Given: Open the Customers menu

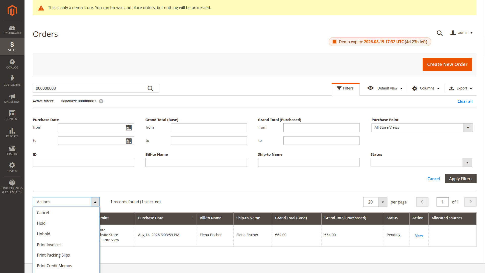Looking at the screenshot, I should (x=12, y=81).
